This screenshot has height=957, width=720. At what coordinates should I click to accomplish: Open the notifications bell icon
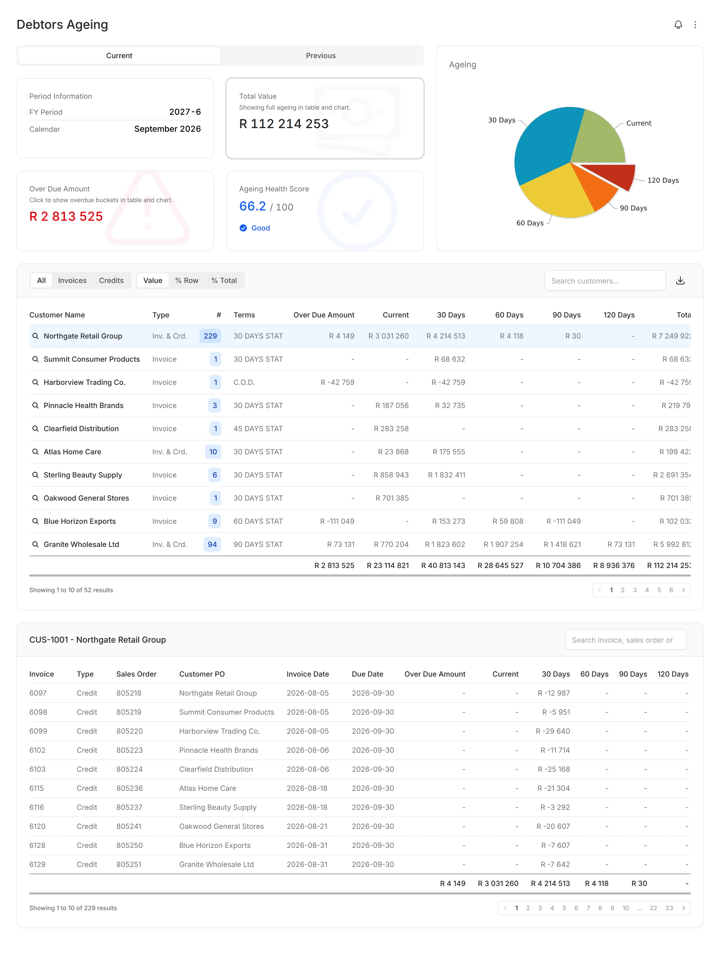(678, 25)
